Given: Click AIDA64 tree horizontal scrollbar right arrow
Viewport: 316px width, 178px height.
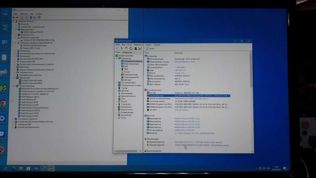Looking at the screenshot, I should [x=141, y=151].
